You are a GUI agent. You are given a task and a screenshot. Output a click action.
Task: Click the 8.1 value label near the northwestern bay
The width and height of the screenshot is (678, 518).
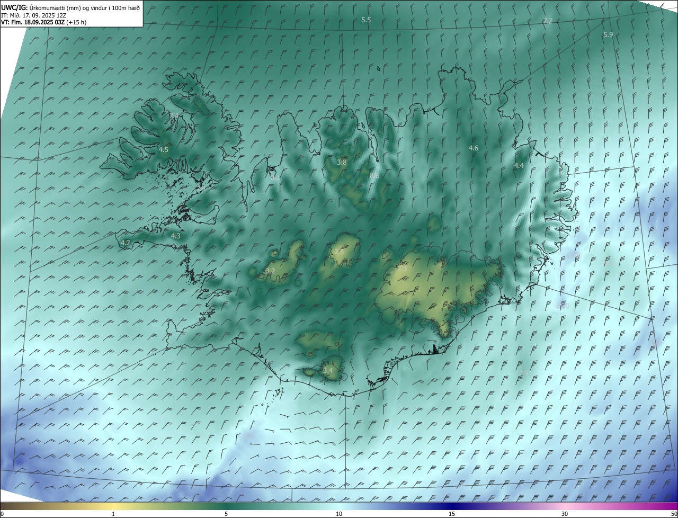pos(275,178)
